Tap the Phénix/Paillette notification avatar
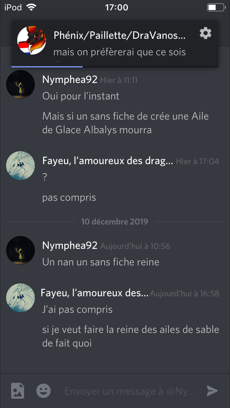 pyautogui.click(x=32, y=40)
